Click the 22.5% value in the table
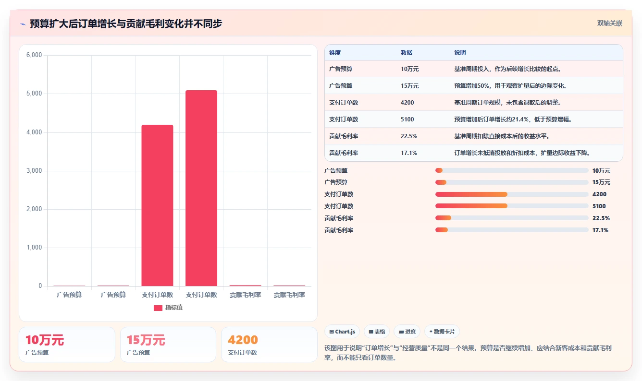The image size is (642, 381). [x=409, y=136]
